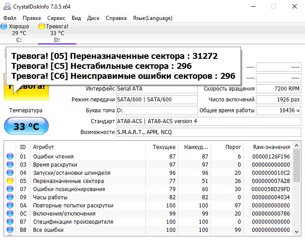Select the Включения/отключения row
This screenshot has width=305, height=240.
tap(148, 213)
